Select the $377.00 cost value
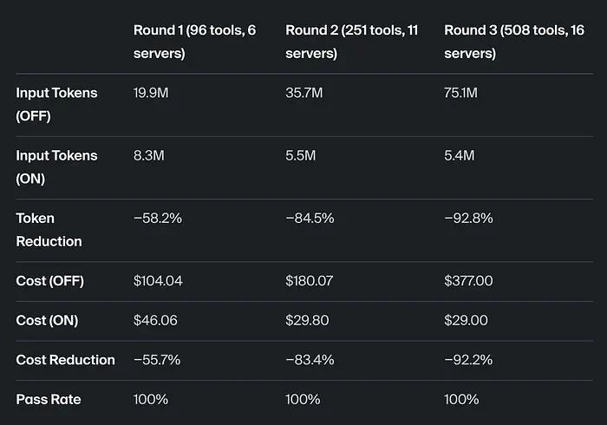The image size is (607, 425). [x=469, y=281]
